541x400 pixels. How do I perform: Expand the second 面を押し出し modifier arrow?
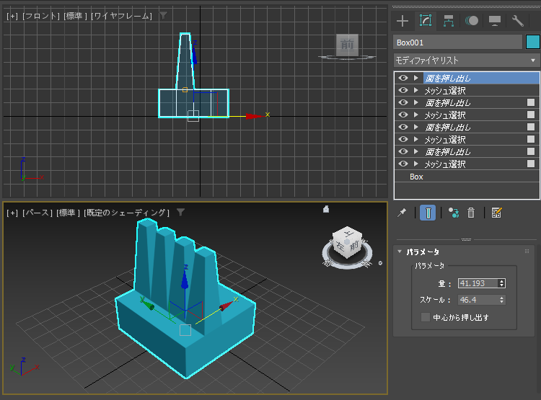pyautogui.click(x=416, y=102)
